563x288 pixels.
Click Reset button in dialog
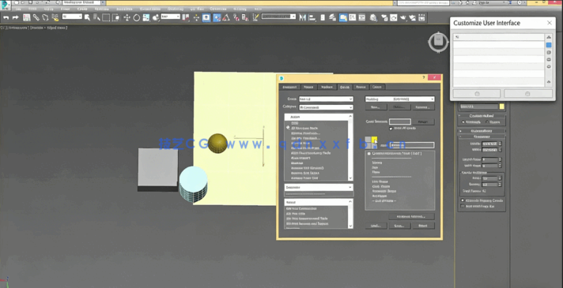pos(423,226)
